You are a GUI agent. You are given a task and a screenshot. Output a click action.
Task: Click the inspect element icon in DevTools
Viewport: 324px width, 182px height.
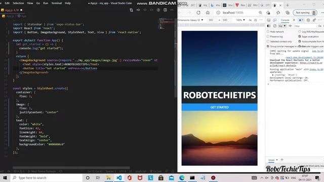[269, 20]
